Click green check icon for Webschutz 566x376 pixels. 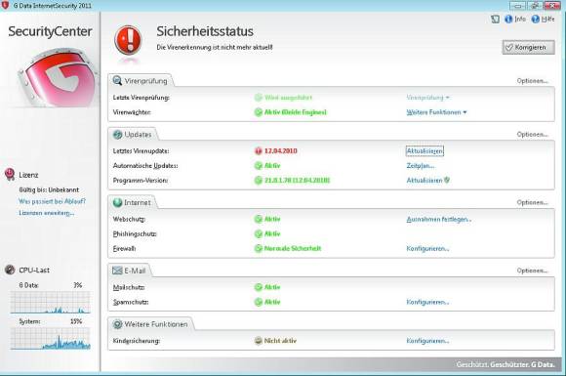tap(258, 219)
